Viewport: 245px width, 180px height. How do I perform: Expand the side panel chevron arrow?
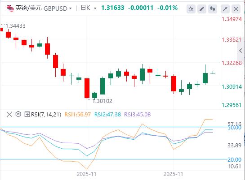click(x=241, y=51)
